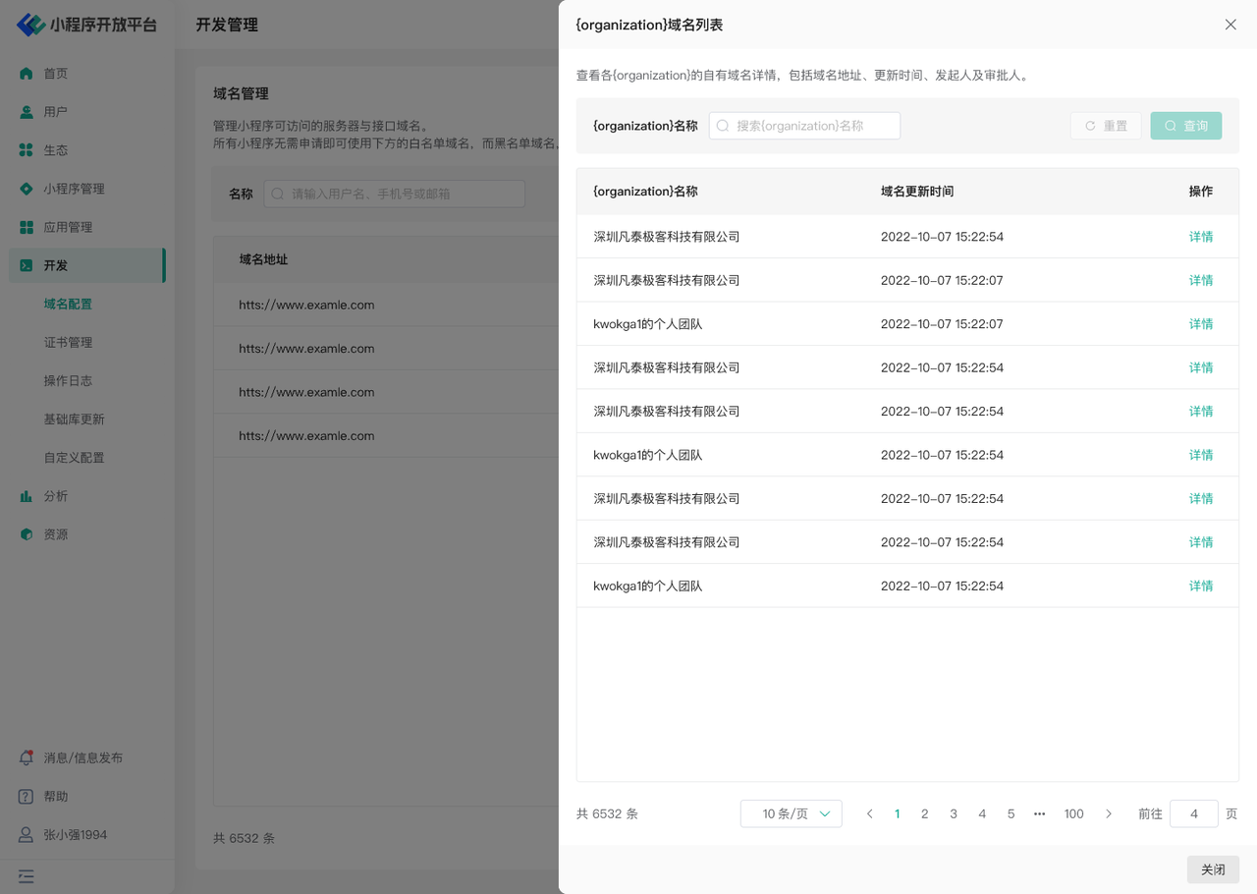The image size is (1257, 894).
Task: Click the 重置 reset button
Action: coord(1106,126)
